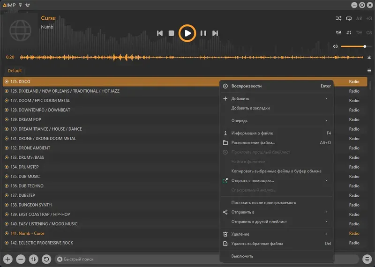Expand the Добавить submenu

(x=277, y=98)
